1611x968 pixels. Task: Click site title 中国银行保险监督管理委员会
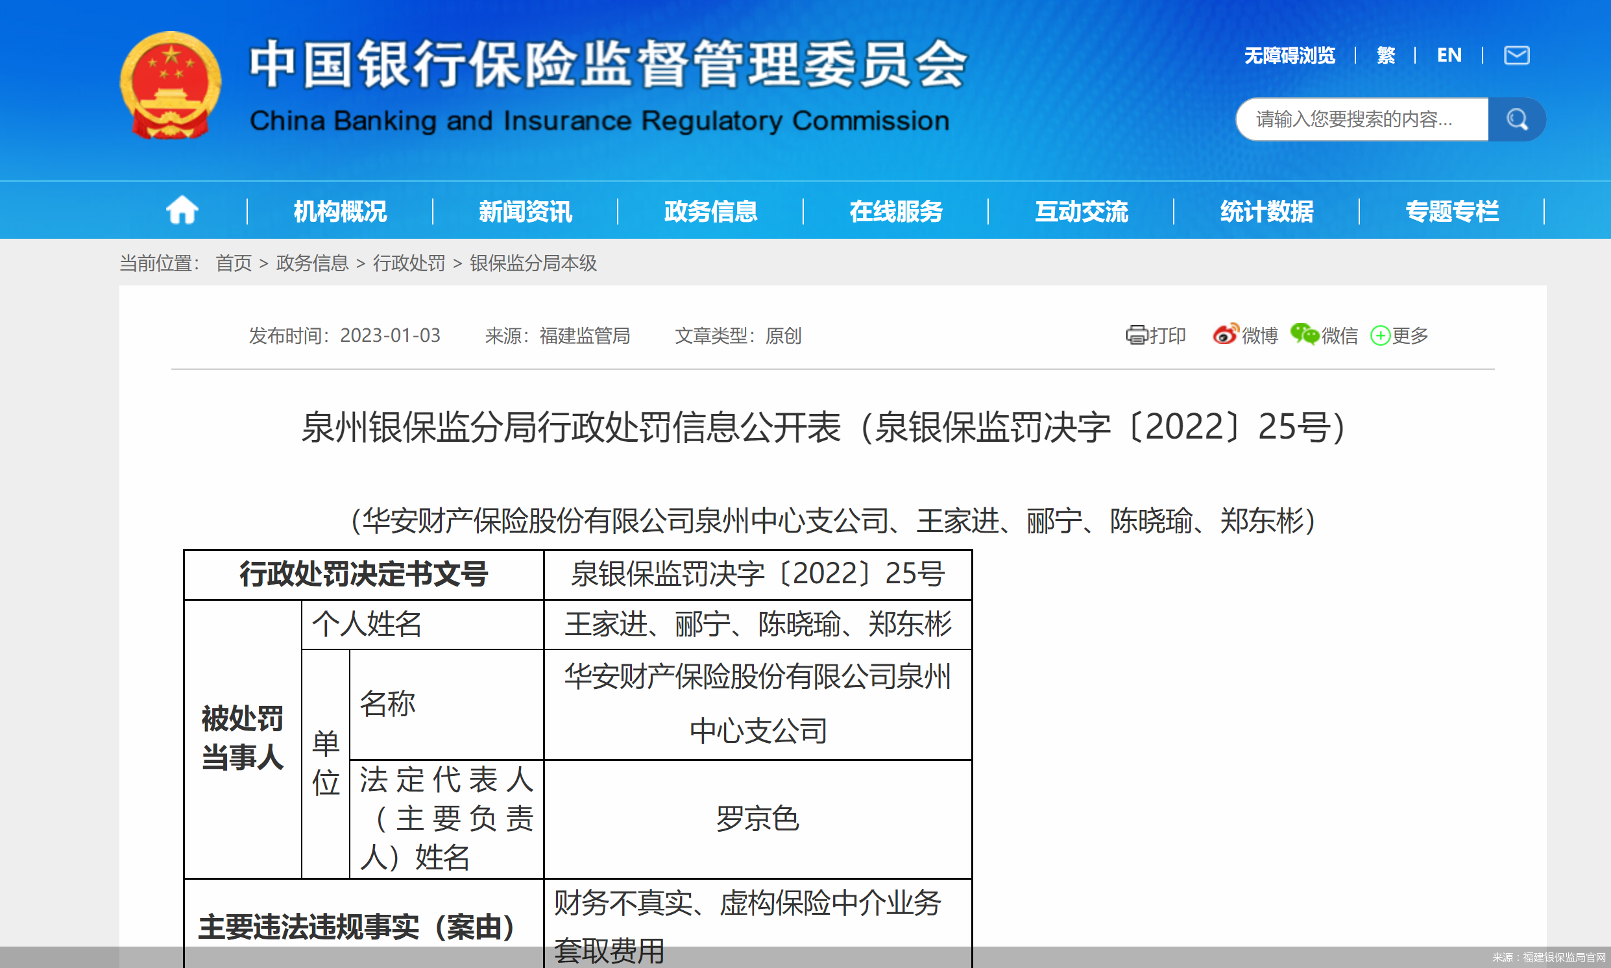click(x=609, y=64)
